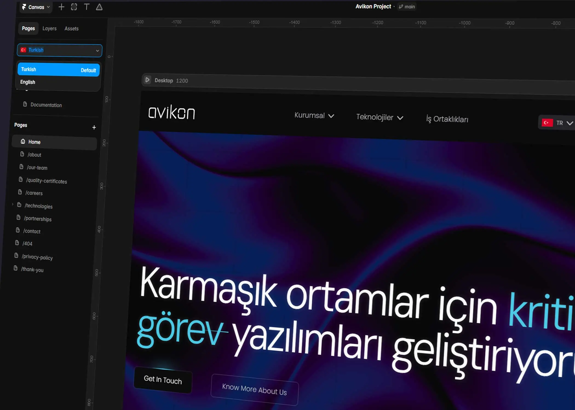Click the main branch indicator

[407, 7]
